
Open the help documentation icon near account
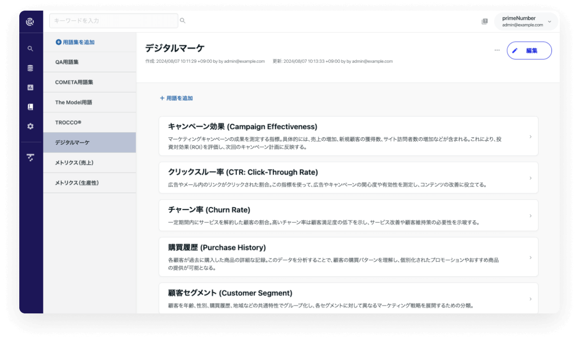tap(484, 21)
